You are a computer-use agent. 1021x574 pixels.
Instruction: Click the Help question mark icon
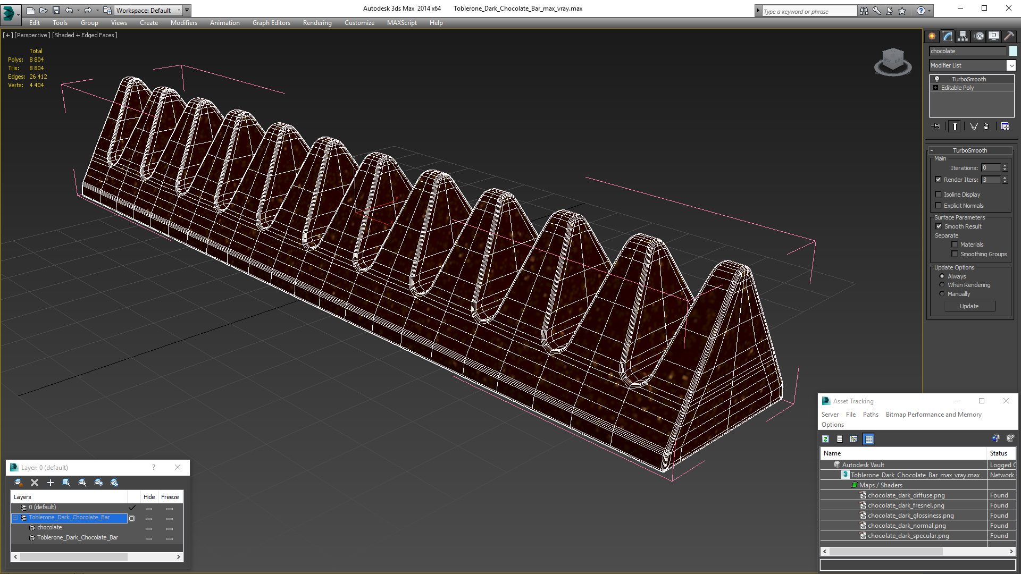pos(921,11)
